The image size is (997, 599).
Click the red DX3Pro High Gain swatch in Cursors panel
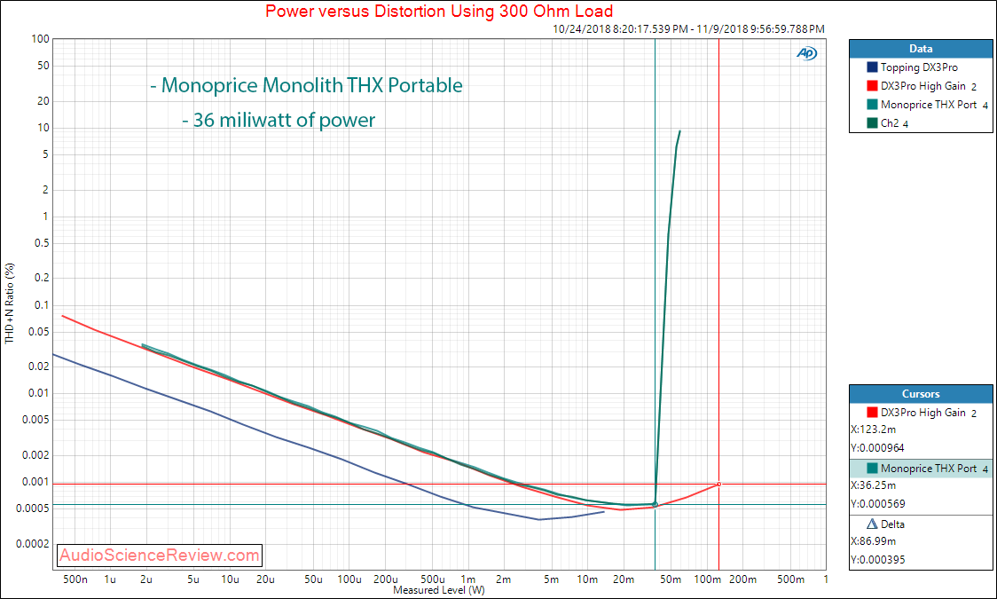click(x=873, y=413)
